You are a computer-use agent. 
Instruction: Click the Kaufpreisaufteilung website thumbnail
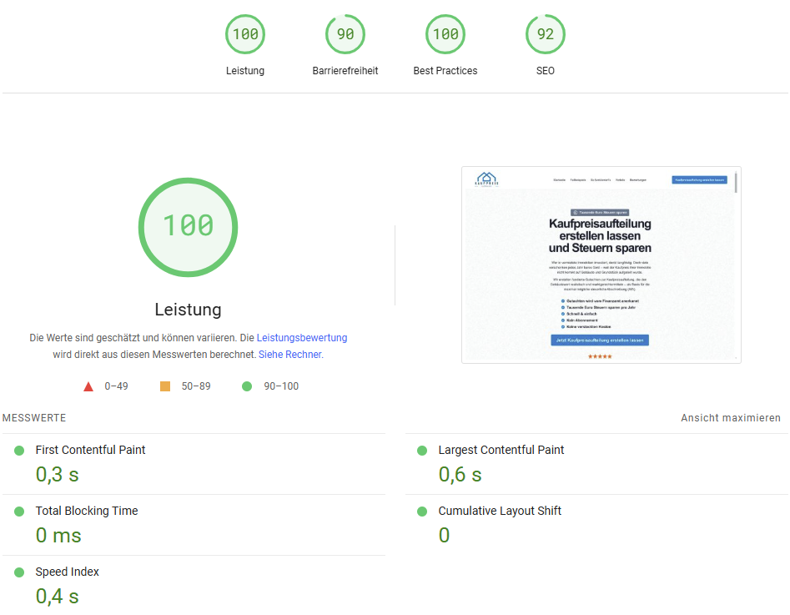[x=601, y=264]
